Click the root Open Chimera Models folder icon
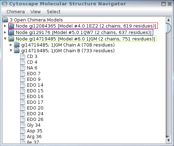 point(5,20)
